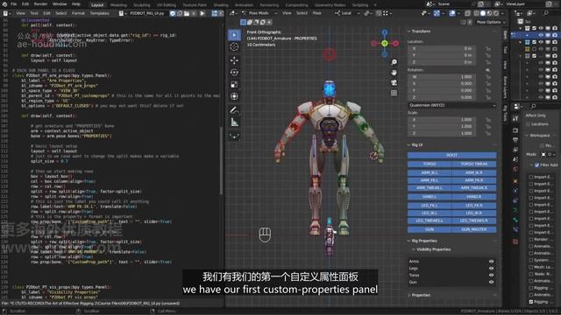This screenshot has width=561, height=315.
Task: Open the red texture tab in Properties editor
Action: [515, 241]
